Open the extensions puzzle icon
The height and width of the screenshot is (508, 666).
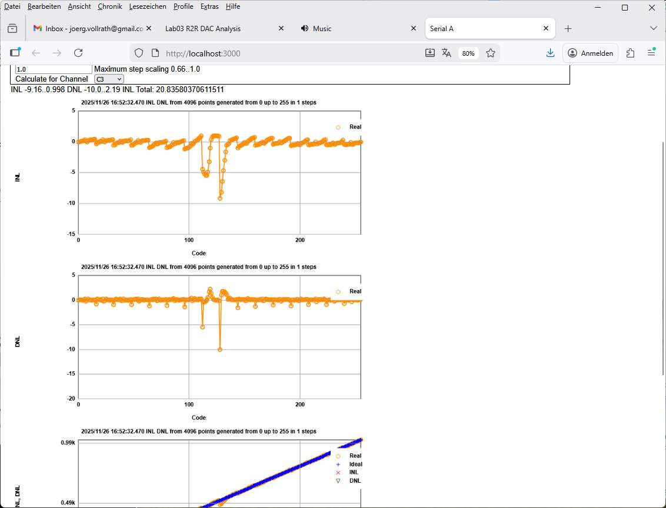tap(630, 53)
